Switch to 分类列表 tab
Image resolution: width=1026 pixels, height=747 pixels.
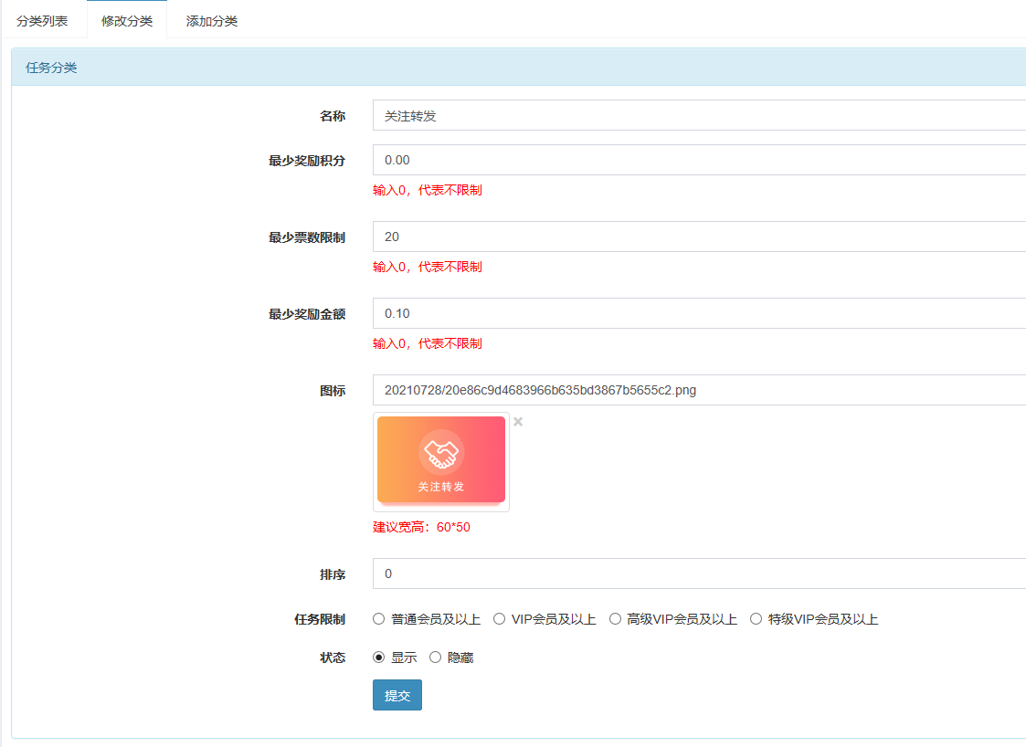(x=42, y=21)
